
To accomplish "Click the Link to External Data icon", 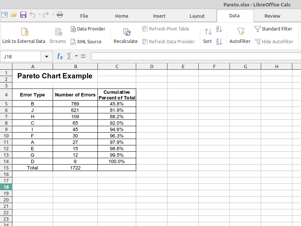I will pos(24,32).
